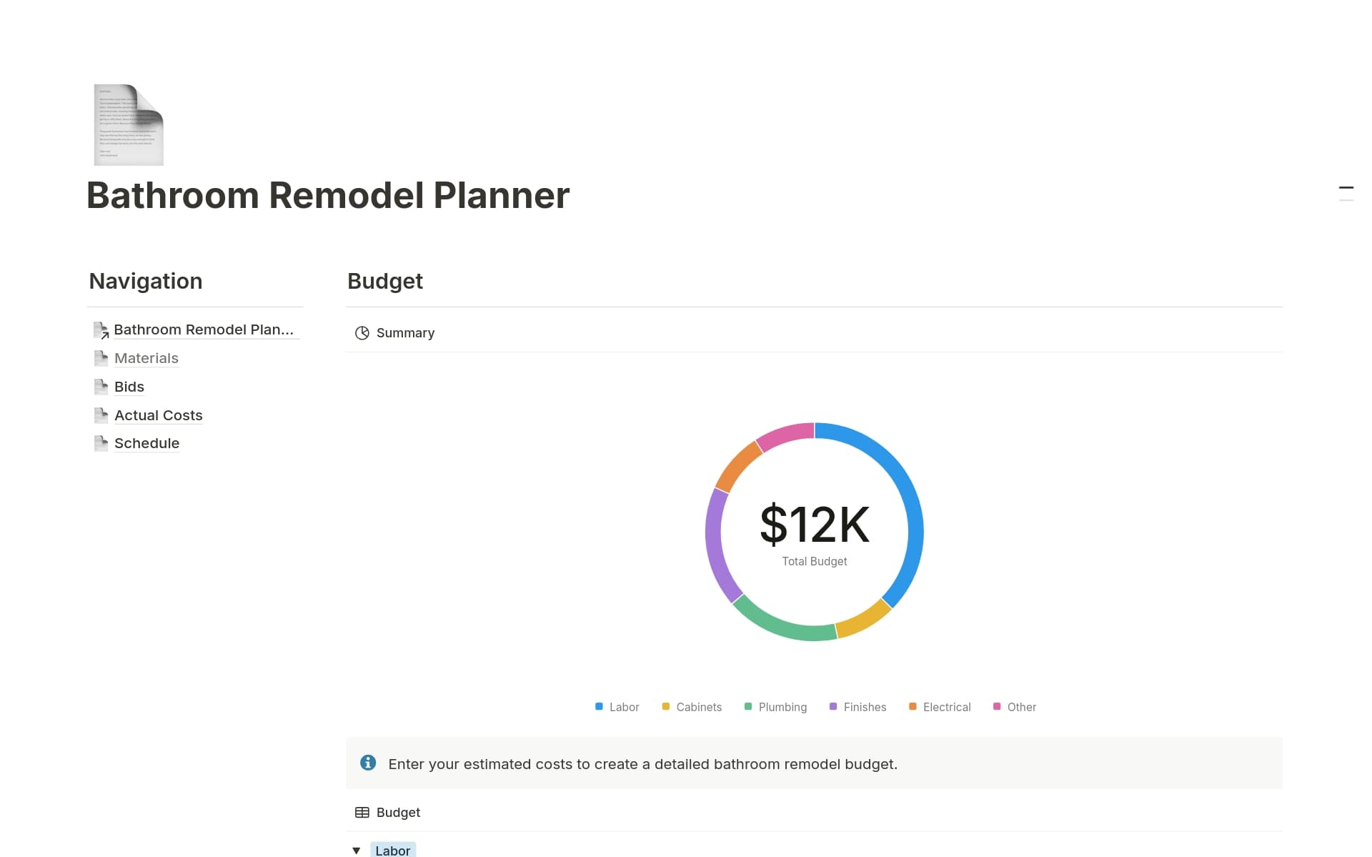The height and width of the screenshot is (857, 1372).
Task: Open the Bathroom Remodel Plan link
Action: 204,330
